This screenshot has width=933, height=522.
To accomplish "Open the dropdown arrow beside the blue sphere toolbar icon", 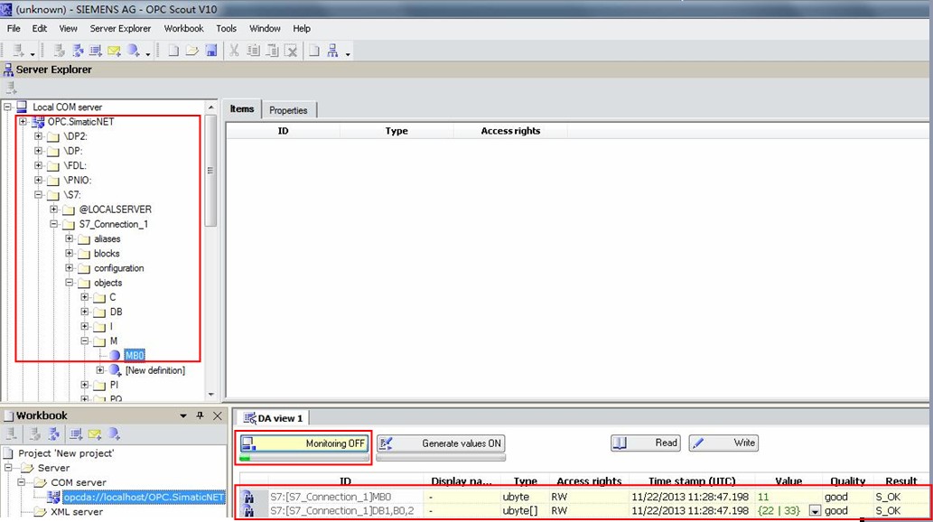I will coord(147,54).
